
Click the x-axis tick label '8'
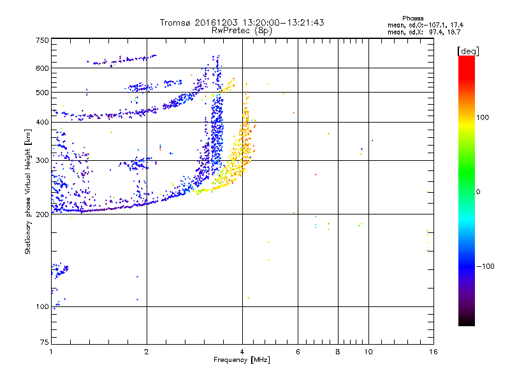(338, 352)
